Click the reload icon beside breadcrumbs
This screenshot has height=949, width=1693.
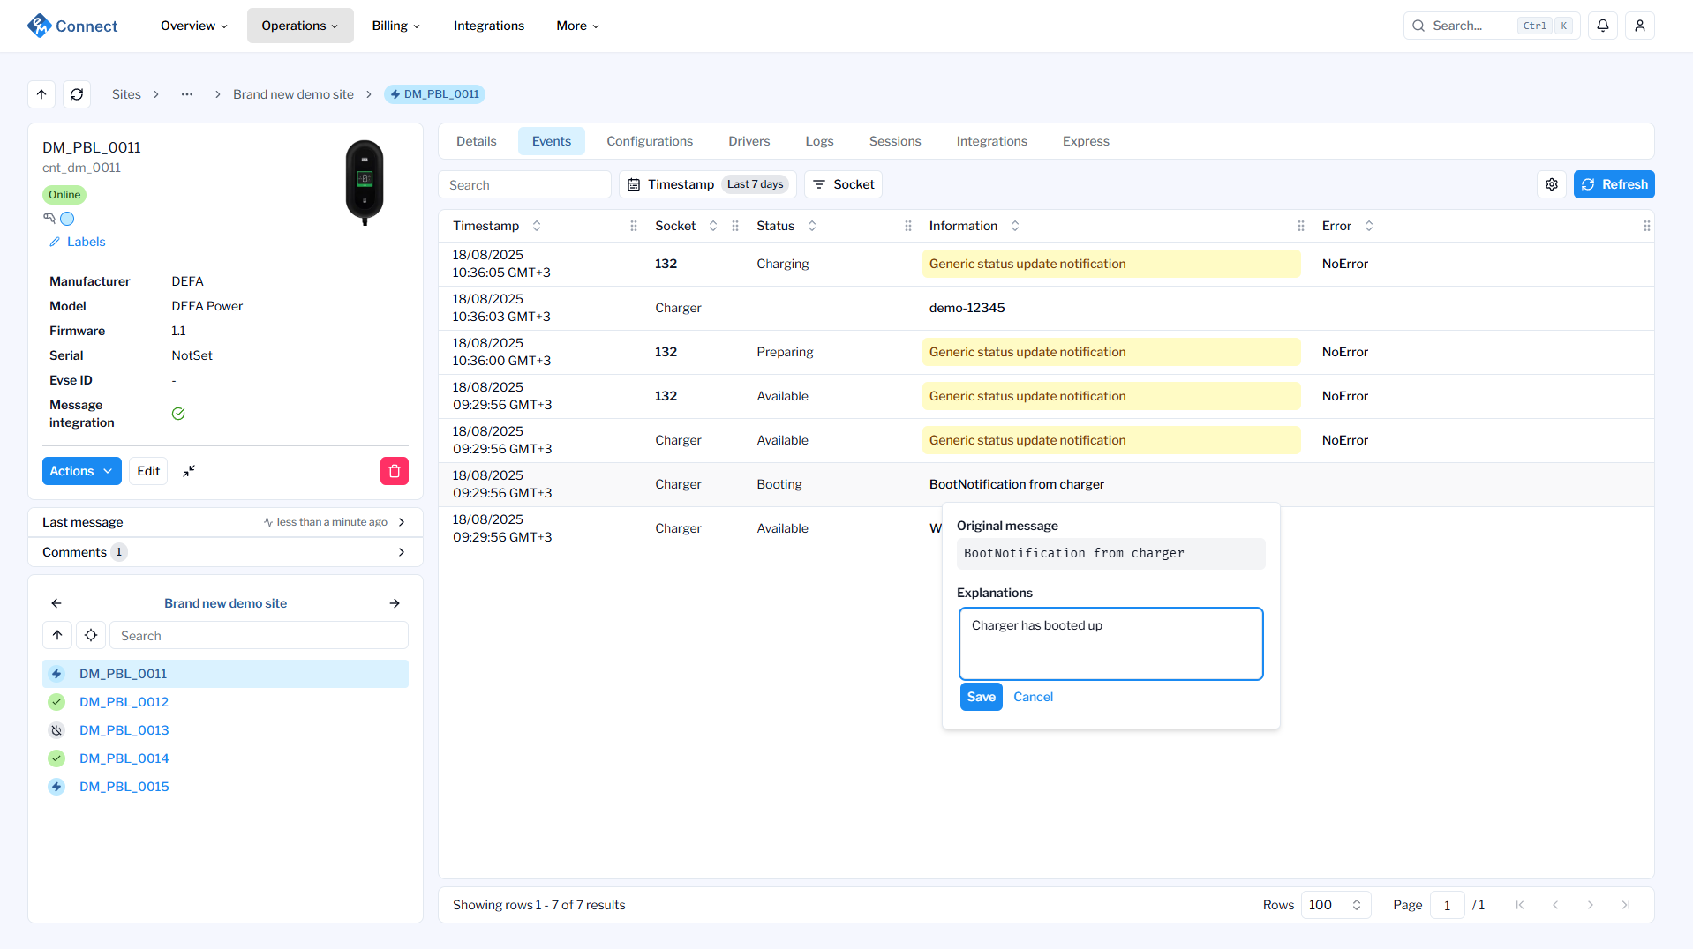[77, 94]
